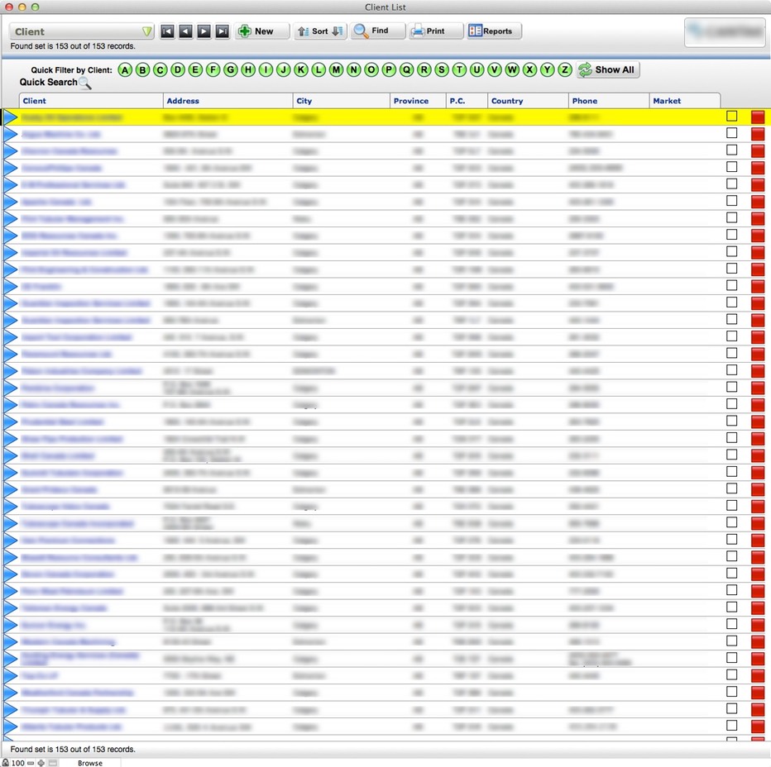
Task: Open the Find tool
Action: tap(376, 31)
